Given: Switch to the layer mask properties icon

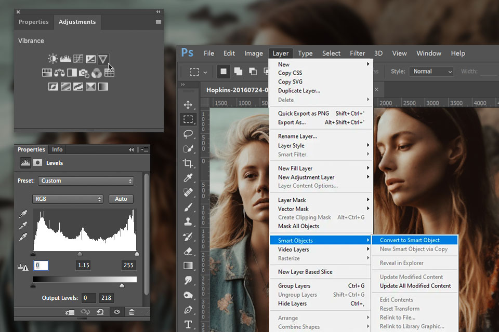Looking at the screenshot, I should tap(38, 163).
